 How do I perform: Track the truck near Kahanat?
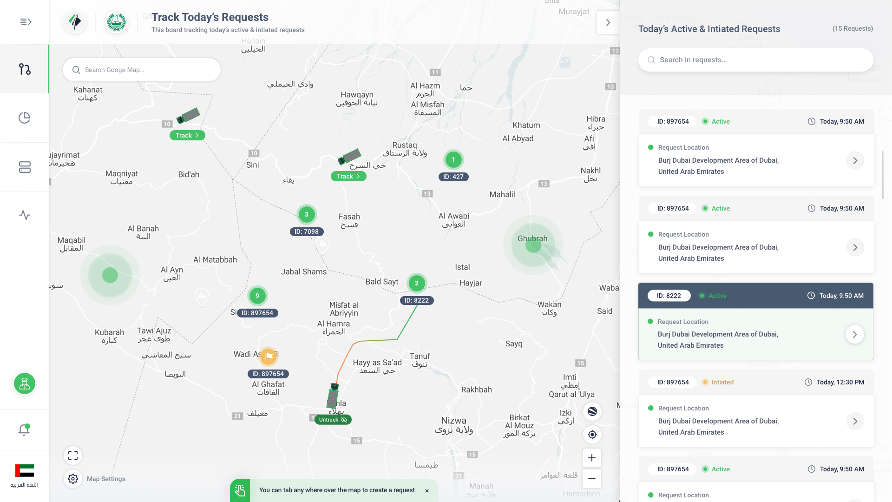(x=187, y=135)
